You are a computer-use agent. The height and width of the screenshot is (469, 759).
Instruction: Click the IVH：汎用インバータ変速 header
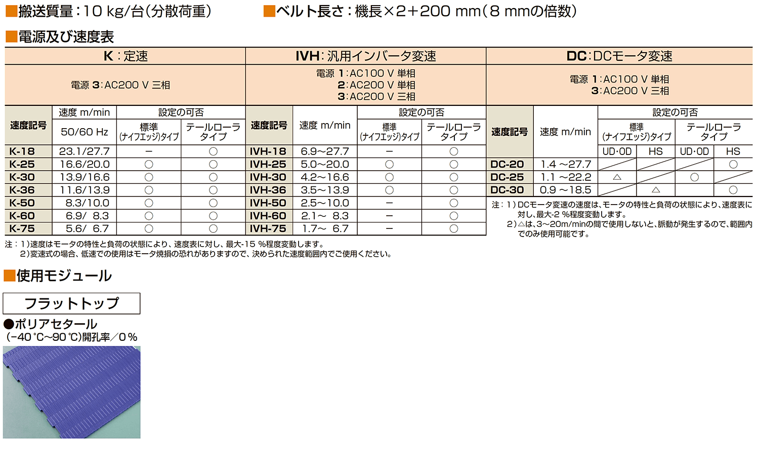pos(366,56)
